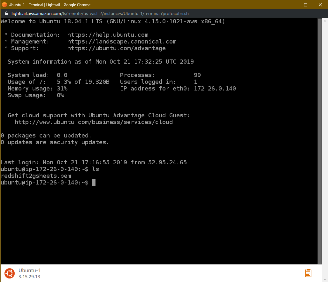Click the page scrollbar up arrow
The height and width of the screenshot is (282, 328).
325,21
